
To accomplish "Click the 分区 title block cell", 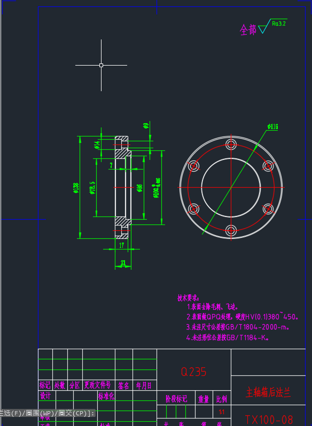I will click(x=75, y=385).
